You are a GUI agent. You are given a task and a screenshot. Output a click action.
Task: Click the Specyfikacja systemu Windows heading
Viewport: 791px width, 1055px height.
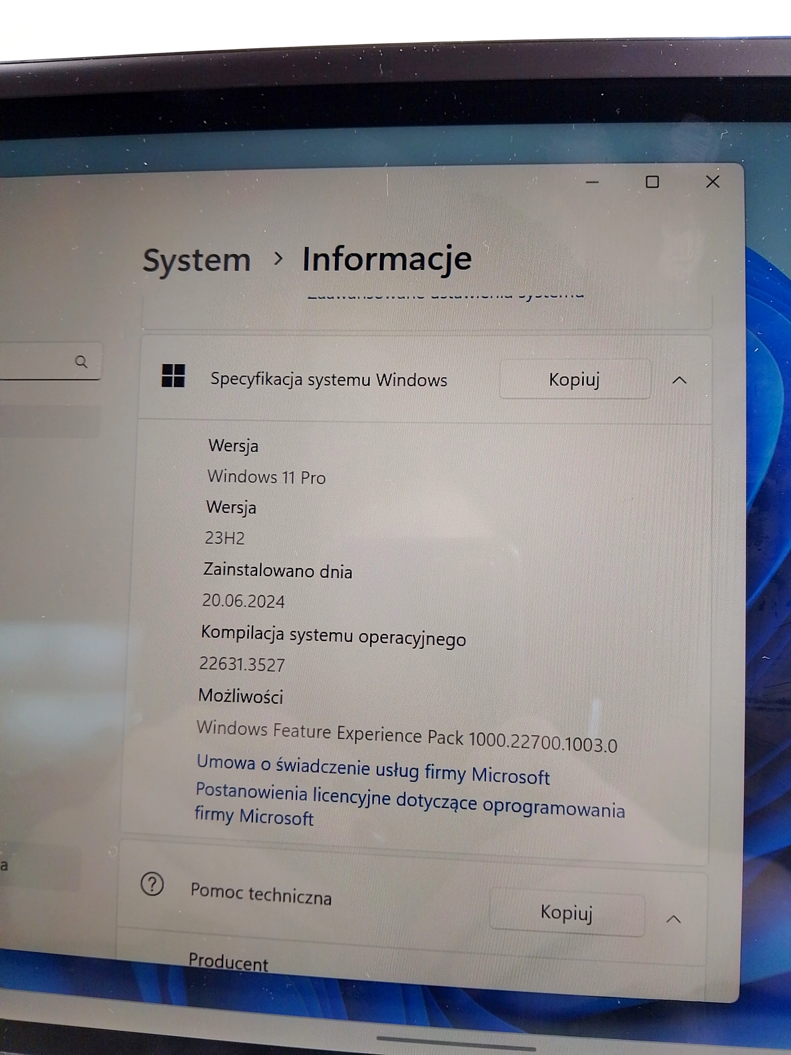pyautogui.click(x=329, y=380)
